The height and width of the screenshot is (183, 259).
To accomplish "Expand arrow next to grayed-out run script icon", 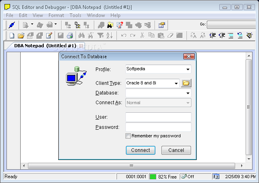I will pyautogui.click(x=32, y=24).
